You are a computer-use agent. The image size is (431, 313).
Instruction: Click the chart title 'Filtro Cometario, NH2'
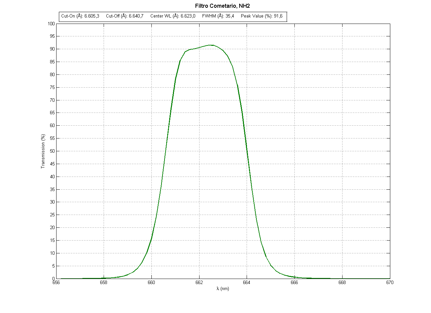[222, 6]
